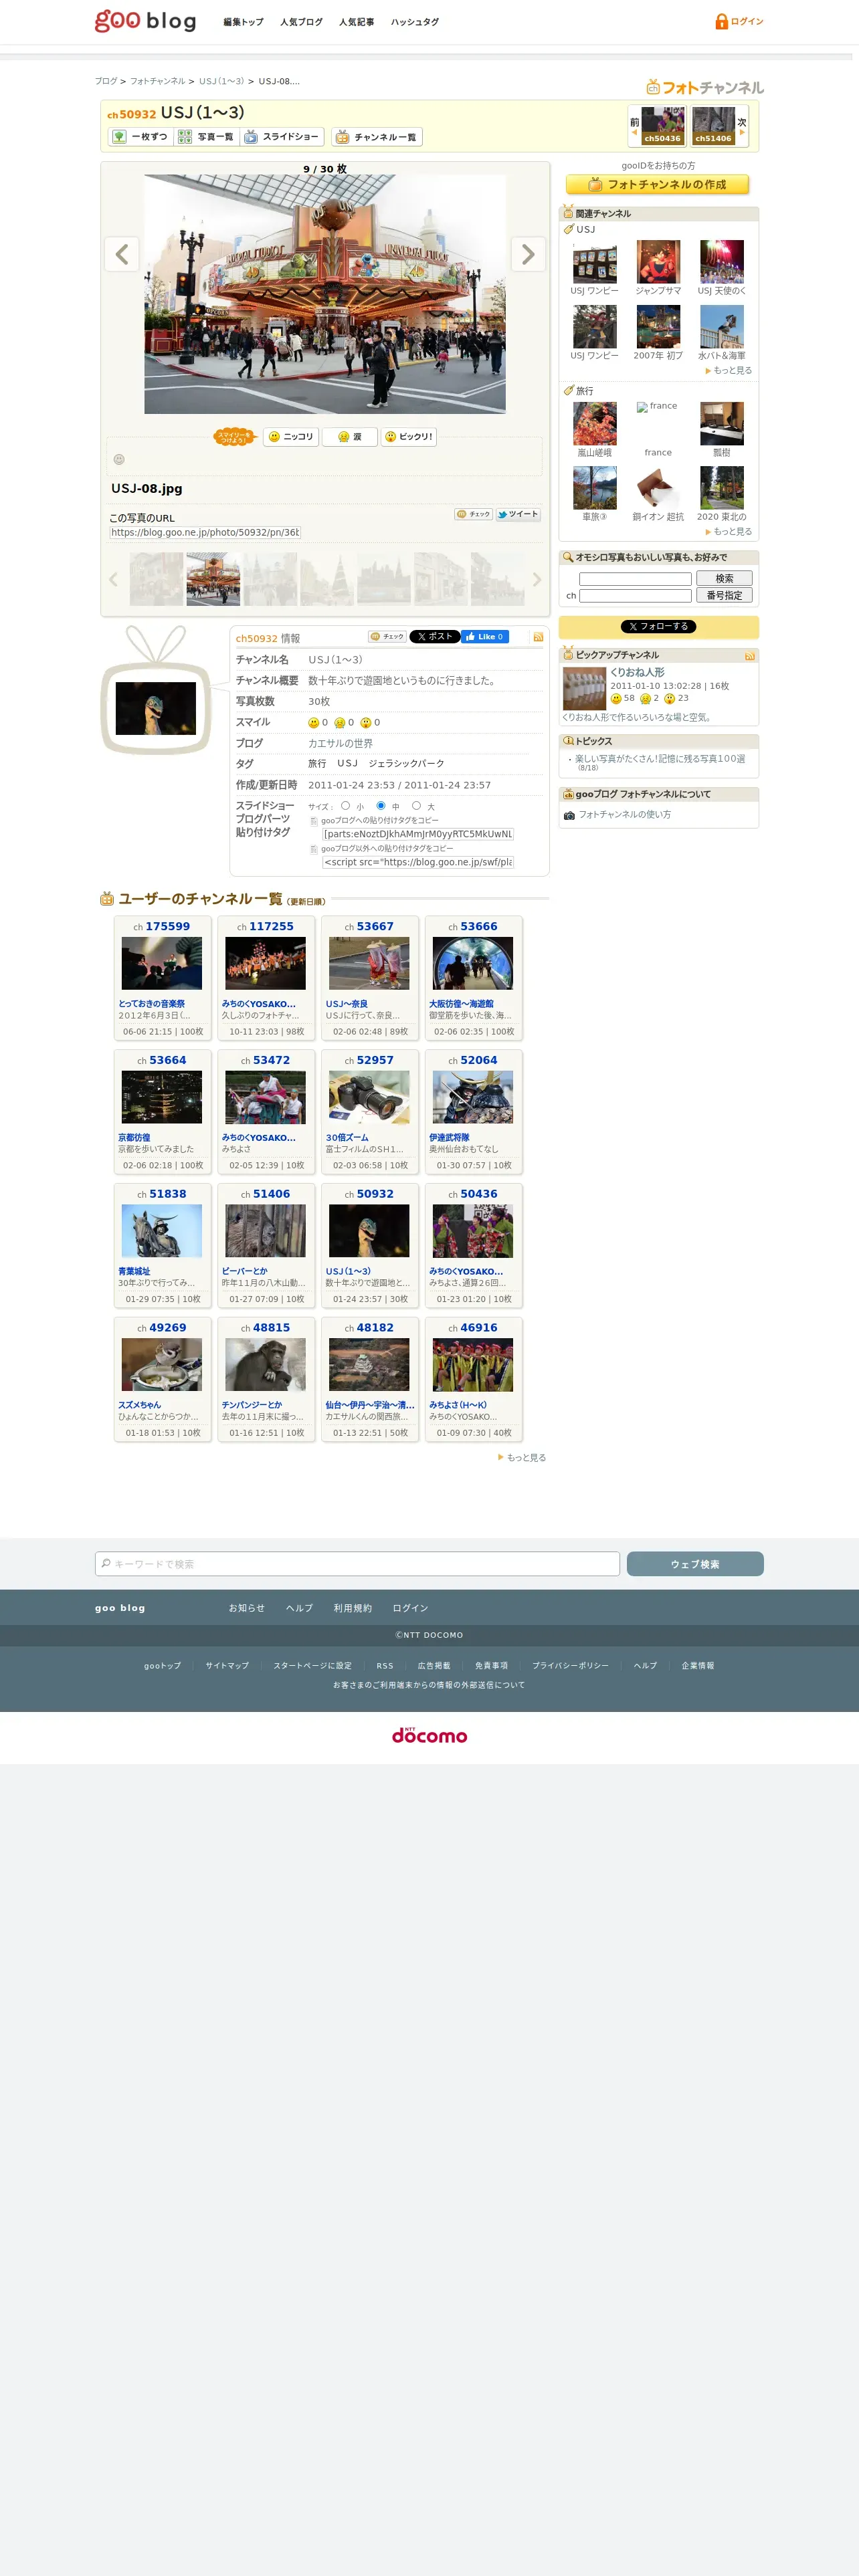Image resolution: width=859 pixels, height=2576 pixels.
Task: Click the X ポスト button in channel info
Action: 434,636
